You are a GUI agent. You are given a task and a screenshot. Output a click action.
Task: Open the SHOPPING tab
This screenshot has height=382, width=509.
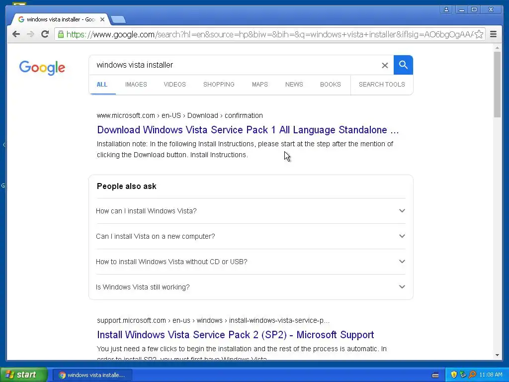coord(219,85)
